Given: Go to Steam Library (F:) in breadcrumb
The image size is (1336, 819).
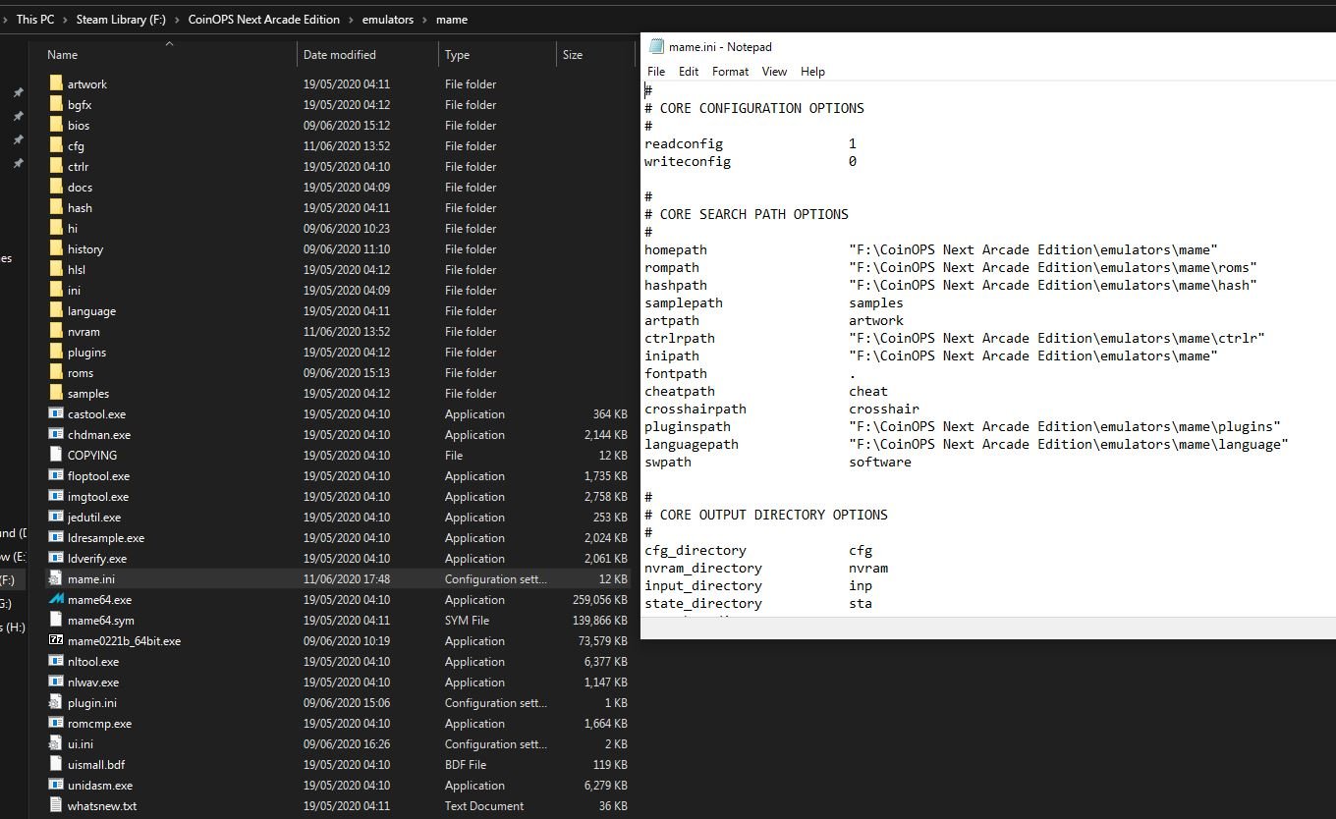Looking at the screenshot, I should pos(121,19).
